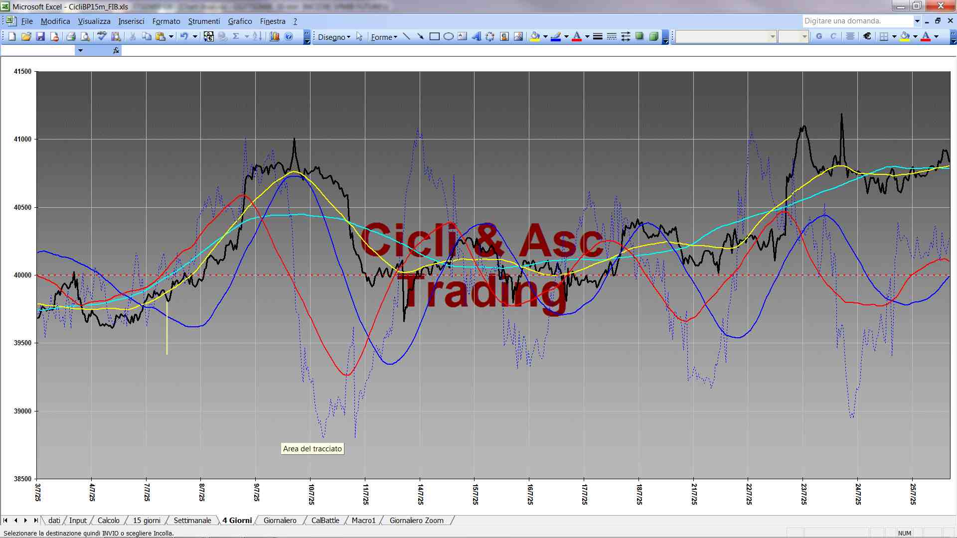Expand the Forme shapes dropdown
957x538 pixels.
click(x=384, y=37)
